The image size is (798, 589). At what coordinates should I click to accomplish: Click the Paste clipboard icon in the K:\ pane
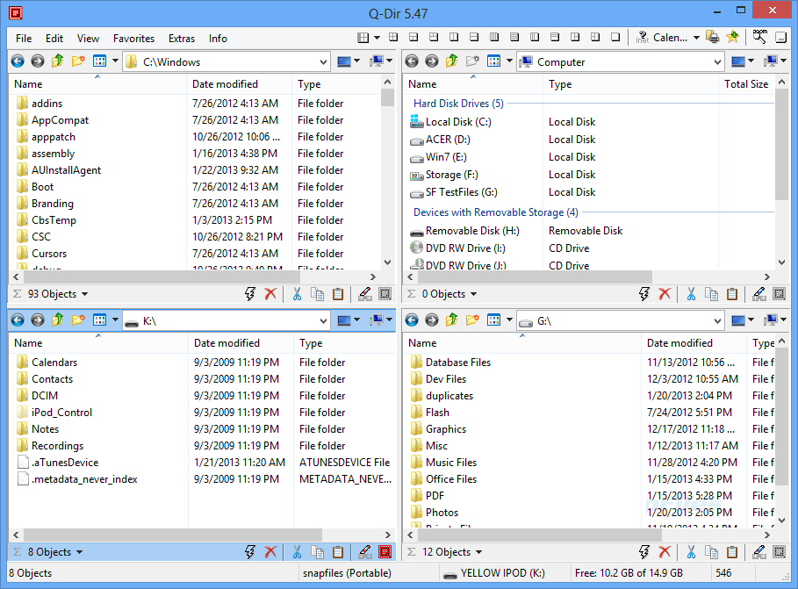(x=338, y=552)
